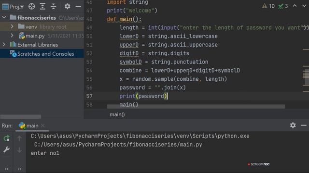The image size is (309, 173).
Task: Click the warnings indicator showing 10
Action: (x=268, y=6)
